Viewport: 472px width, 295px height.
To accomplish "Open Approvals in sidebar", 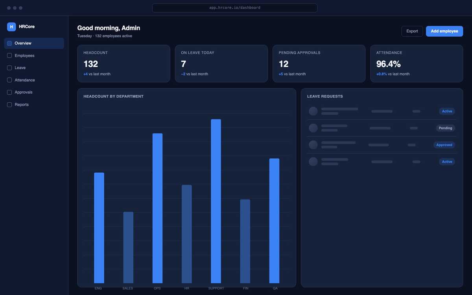I will pyautogui.click(x=34, y=92).
